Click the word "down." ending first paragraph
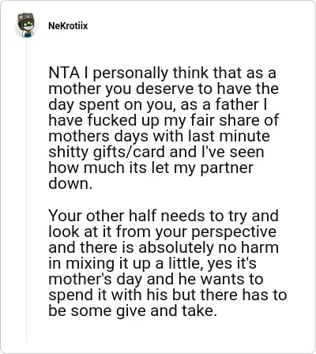This screenshot has height=354, width=316. click(70, 183)
